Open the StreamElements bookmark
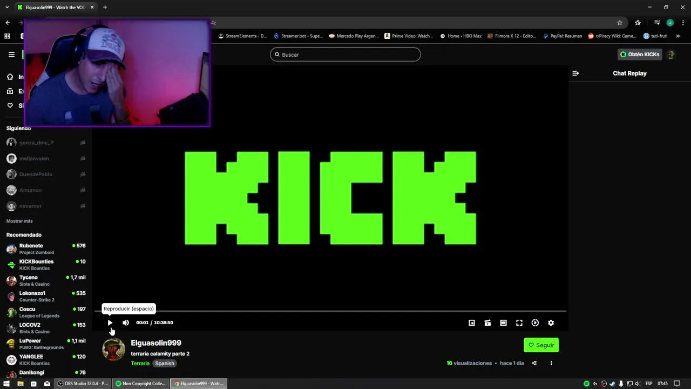This screenshot has width=691, height=389. (242, 36)
